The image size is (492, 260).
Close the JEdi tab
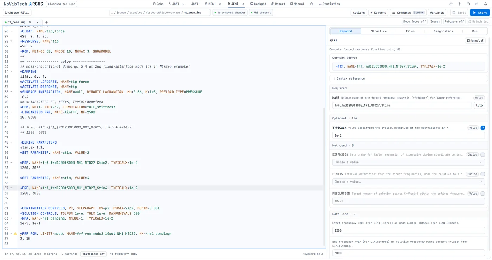click(242, 4)
